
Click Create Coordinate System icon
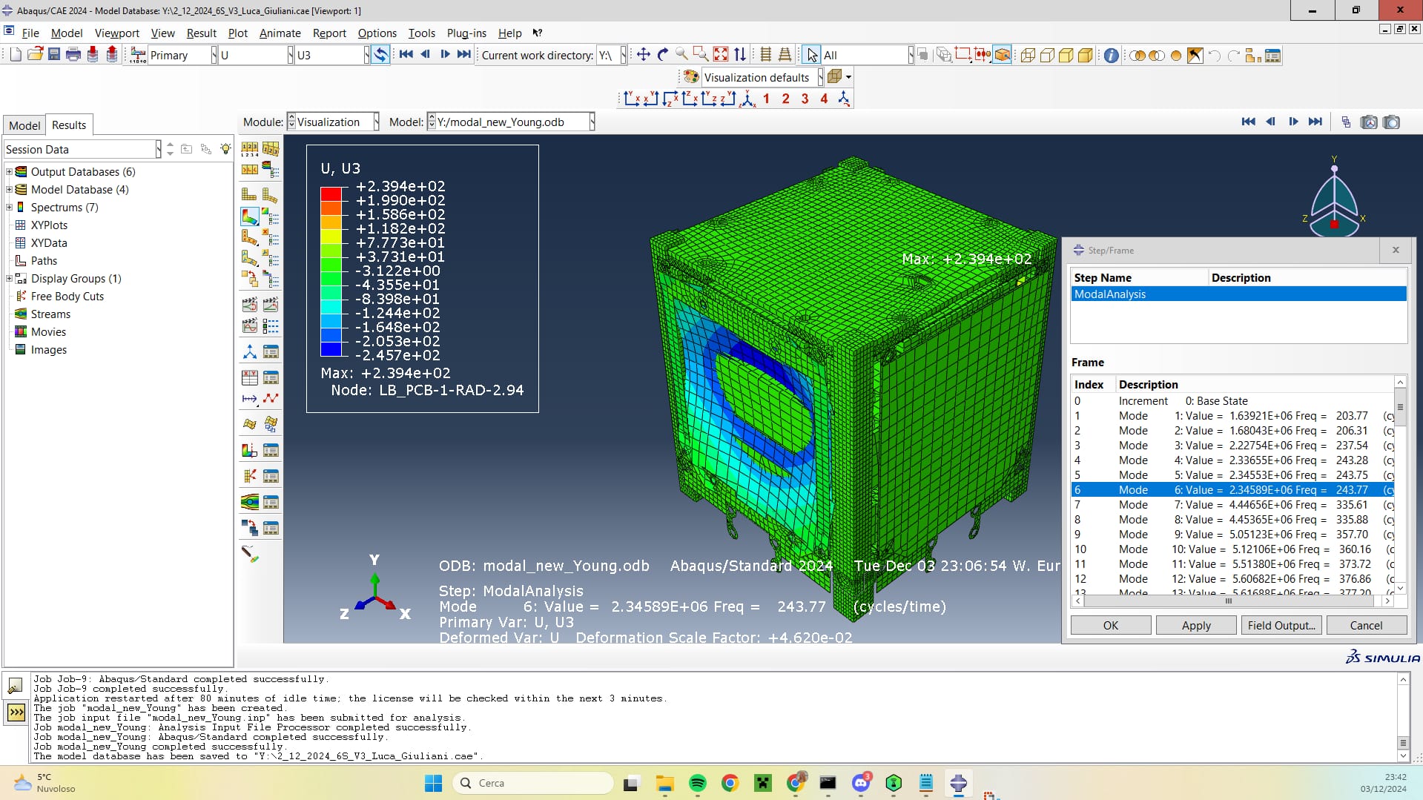[x=249, y=352]
